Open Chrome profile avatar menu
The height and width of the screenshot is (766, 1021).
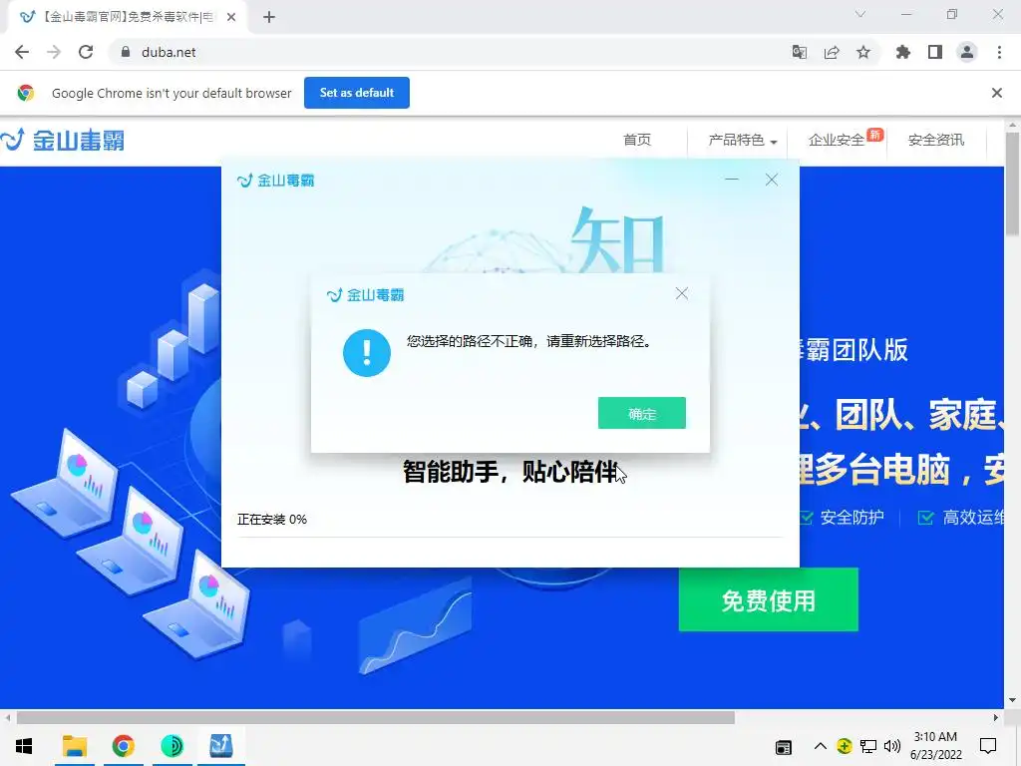point(967,52)
